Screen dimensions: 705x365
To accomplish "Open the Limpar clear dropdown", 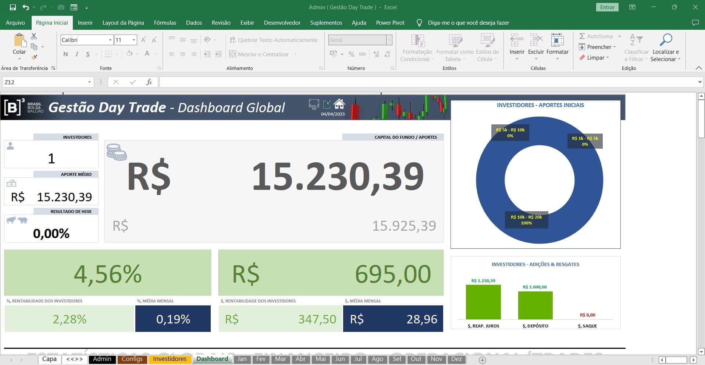I will click(594, 57).
